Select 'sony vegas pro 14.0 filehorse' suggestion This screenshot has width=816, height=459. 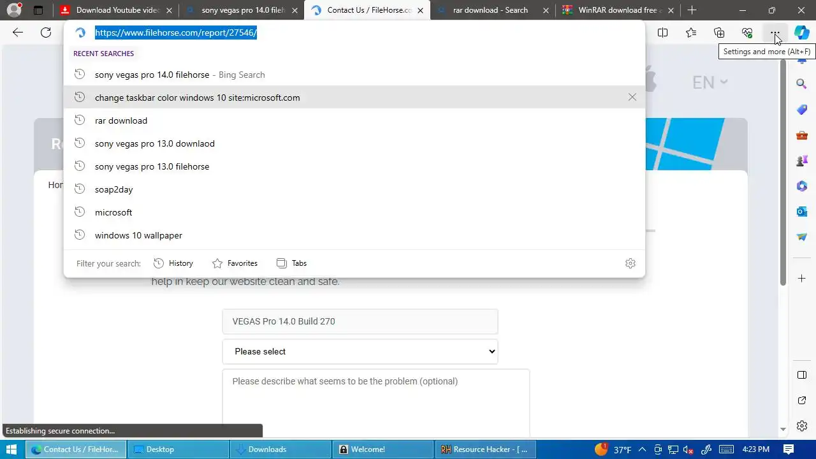click(x=354, y=75)
